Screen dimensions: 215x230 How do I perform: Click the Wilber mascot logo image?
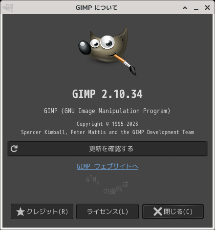[x=107, y=51]
